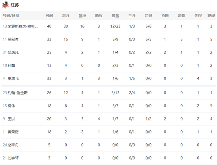Image resolution: width=217 pixels, height=165 pixels.
Task: Open the 江苏 team name link
Action: [x=15, y=5]
